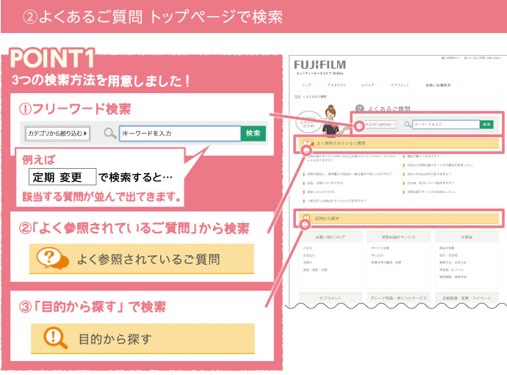Click the question-mark speech bubble icon on the large よく参照されているご質問 banner
This screenshot has width=507, height=375.
(49, 258)
